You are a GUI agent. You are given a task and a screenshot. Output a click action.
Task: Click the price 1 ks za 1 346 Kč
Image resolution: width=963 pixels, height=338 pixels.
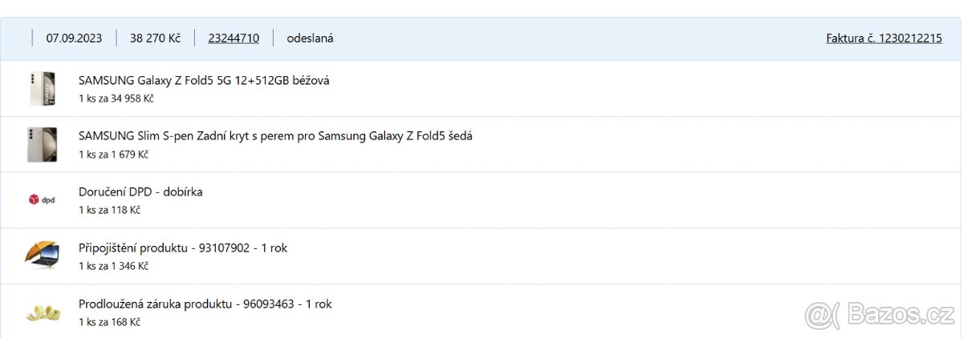coord(113,266)
